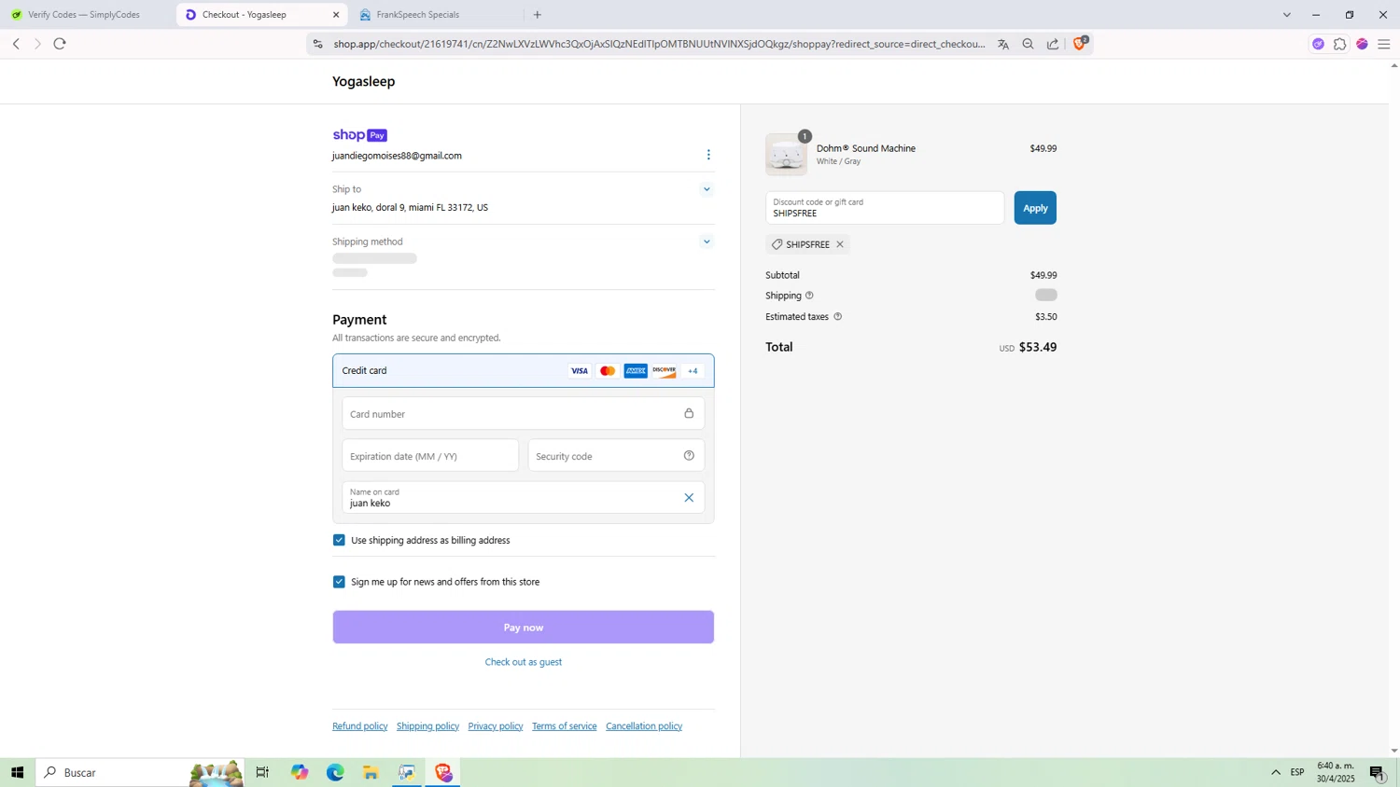Open the browser main menu
The width and height of the screenshot is (1400, 787).
(1384, 44)
